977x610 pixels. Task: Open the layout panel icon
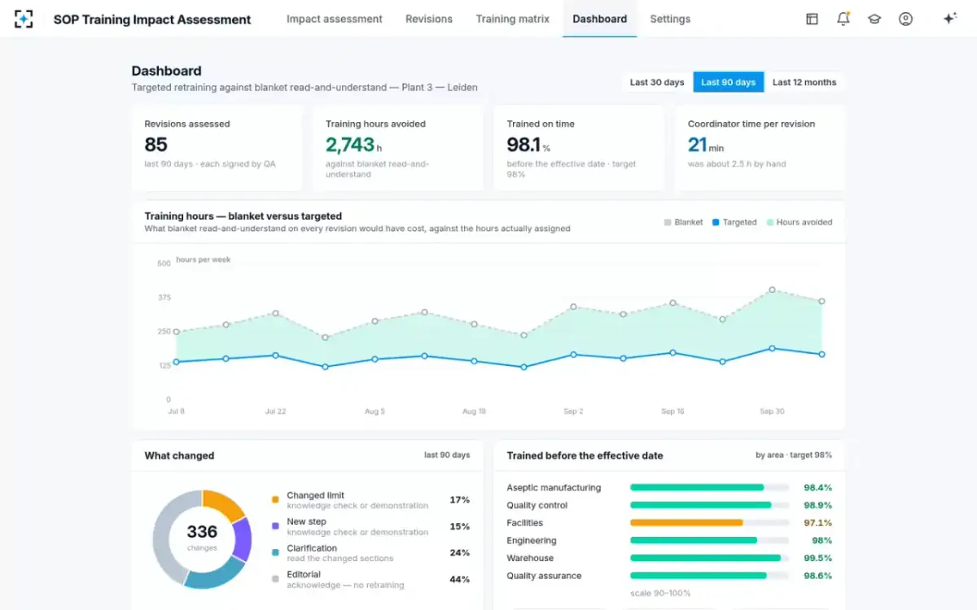812,19
